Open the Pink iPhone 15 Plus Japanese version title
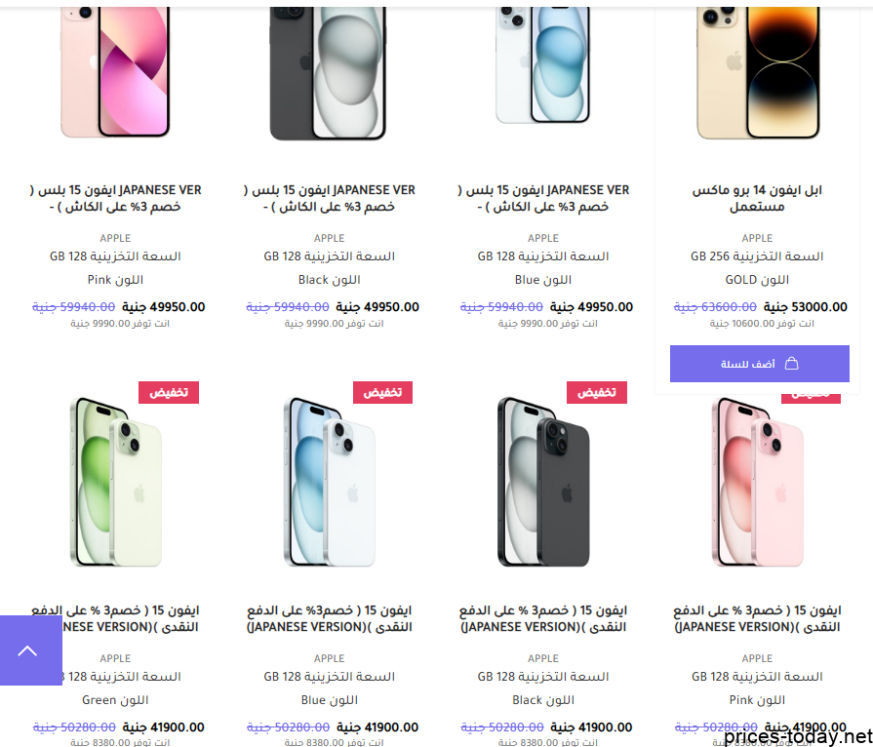 click(x=116, y=198)
